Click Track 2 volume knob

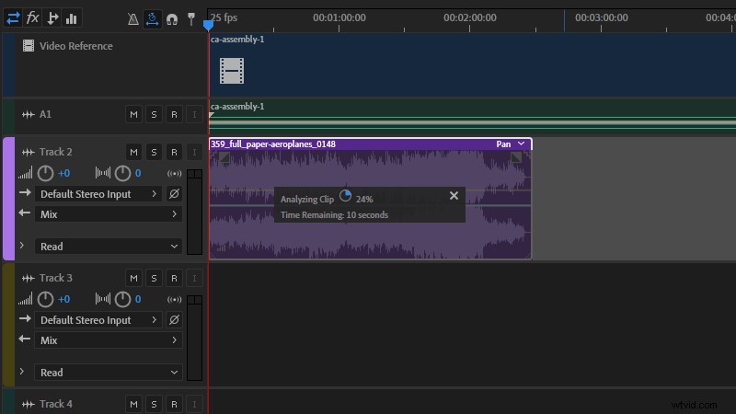(x=45, y=173)
